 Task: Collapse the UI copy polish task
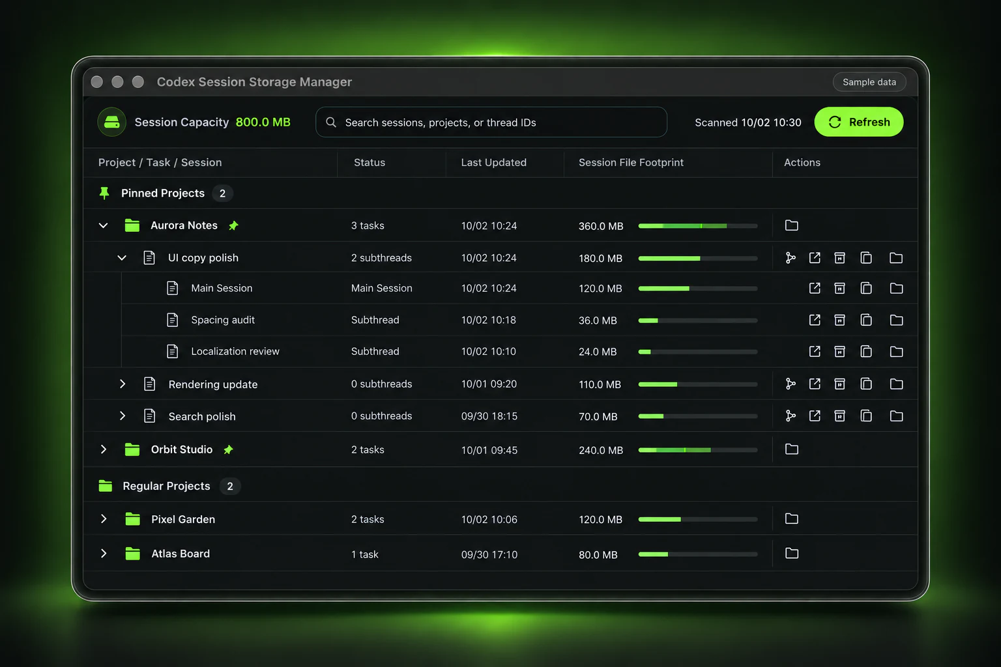tap(122, 258)
